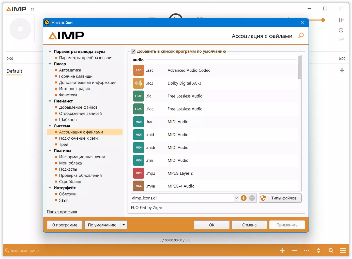The image size is (352, 259).
Task: Click the Типы файлов button
Action: point(280,198)
